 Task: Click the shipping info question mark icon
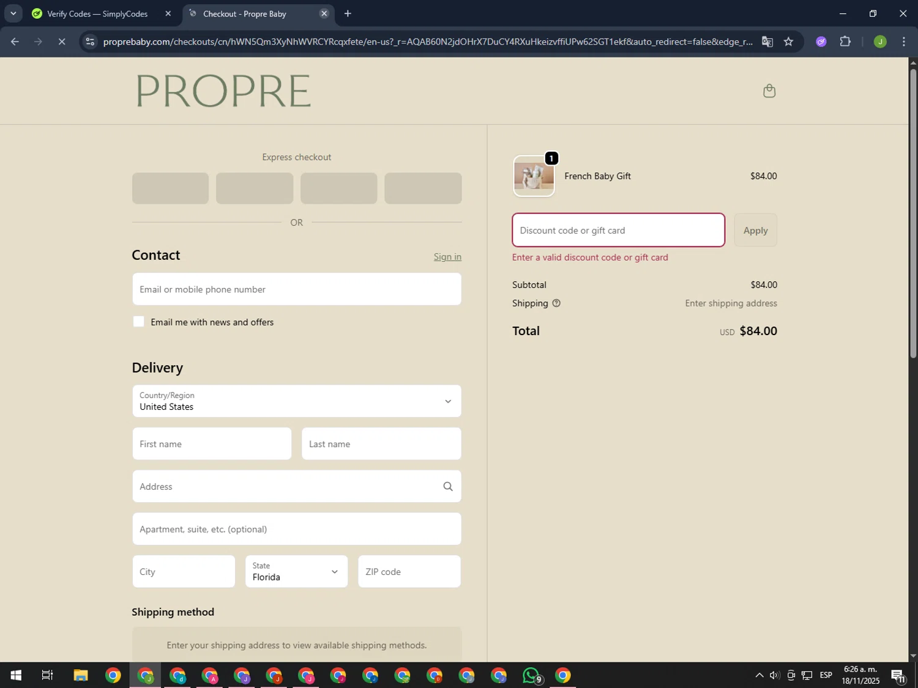tap(556, 303)
